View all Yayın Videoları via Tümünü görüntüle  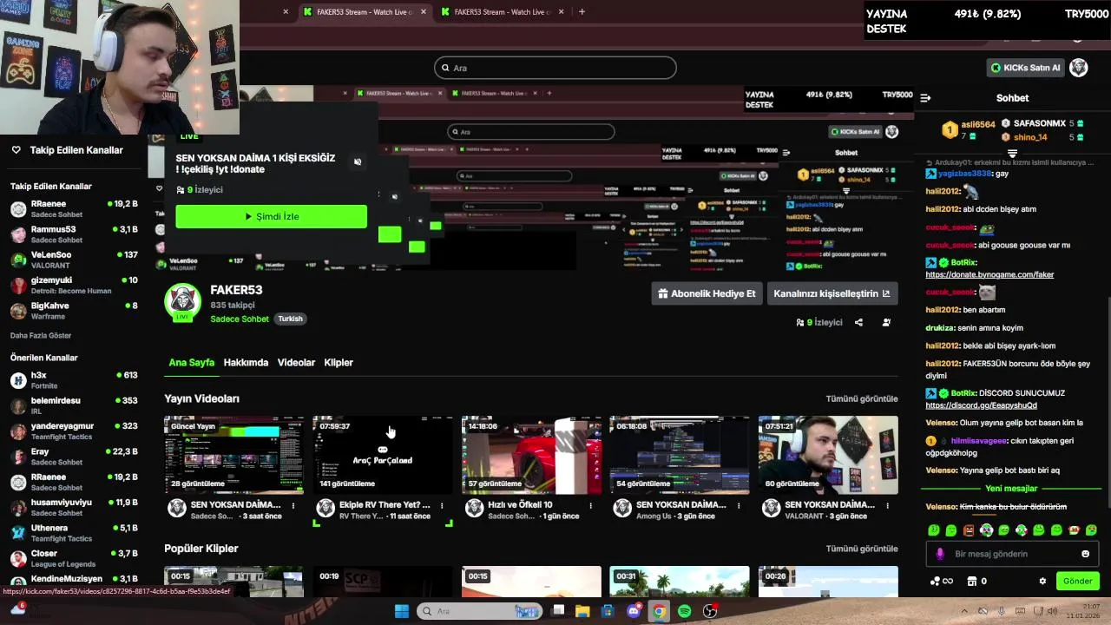(x=861, y=398)
